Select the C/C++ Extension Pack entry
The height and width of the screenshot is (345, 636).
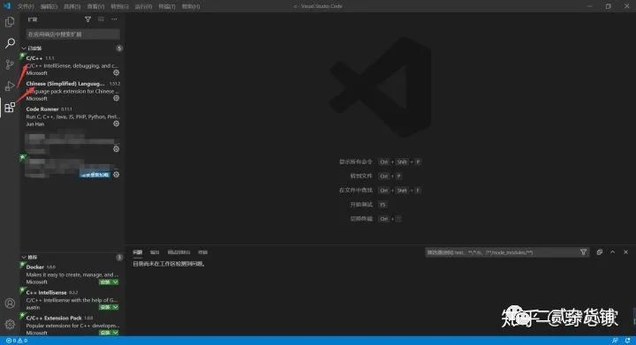(x=72, y=326)
